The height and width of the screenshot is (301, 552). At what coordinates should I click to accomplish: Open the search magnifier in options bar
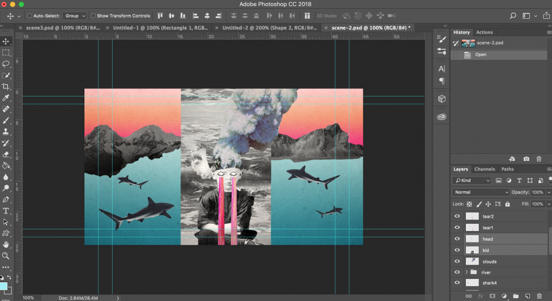pyautogui.click(x=513, y=15)
